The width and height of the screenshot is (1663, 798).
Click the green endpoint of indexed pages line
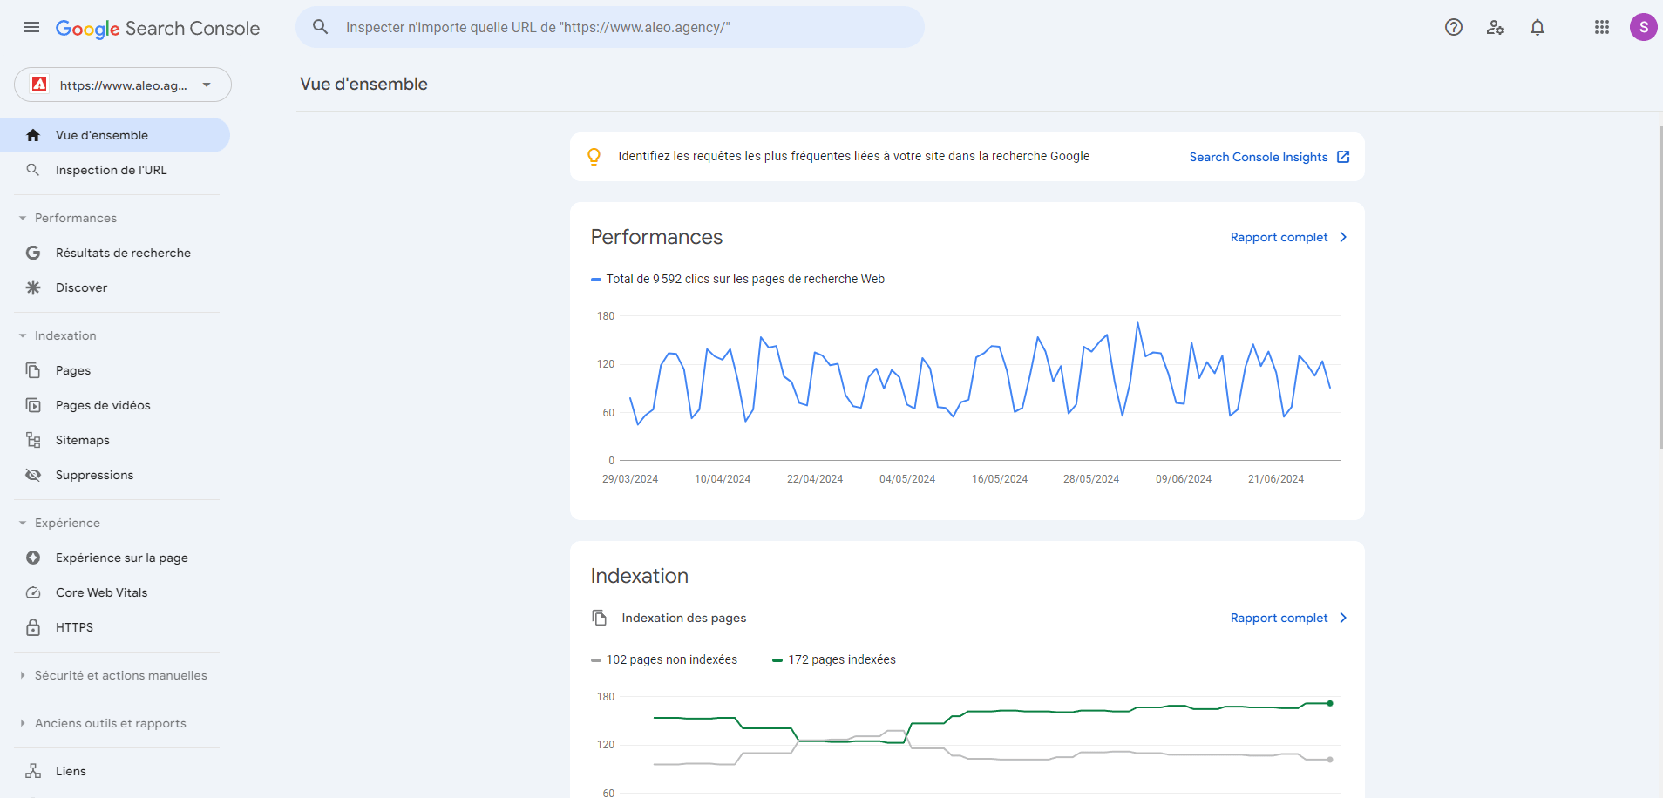pyautogui.click(x=1330, y=703)
